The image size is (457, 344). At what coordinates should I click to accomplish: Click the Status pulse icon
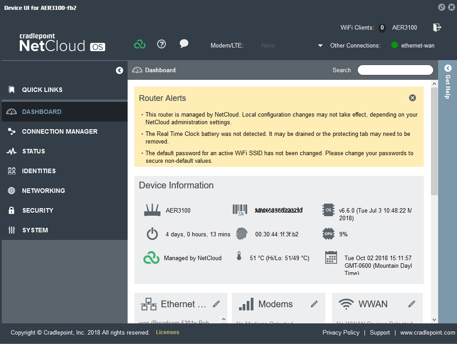[x=11, y=151]
